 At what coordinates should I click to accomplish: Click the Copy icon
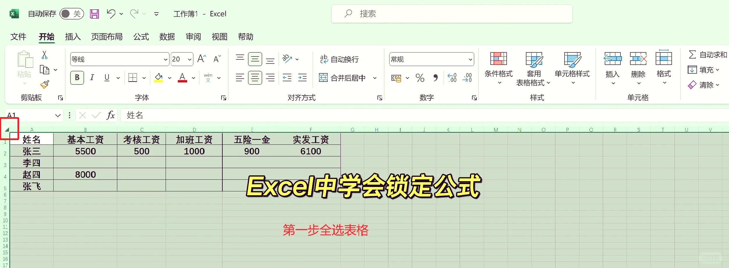click(x=44, y=70)
